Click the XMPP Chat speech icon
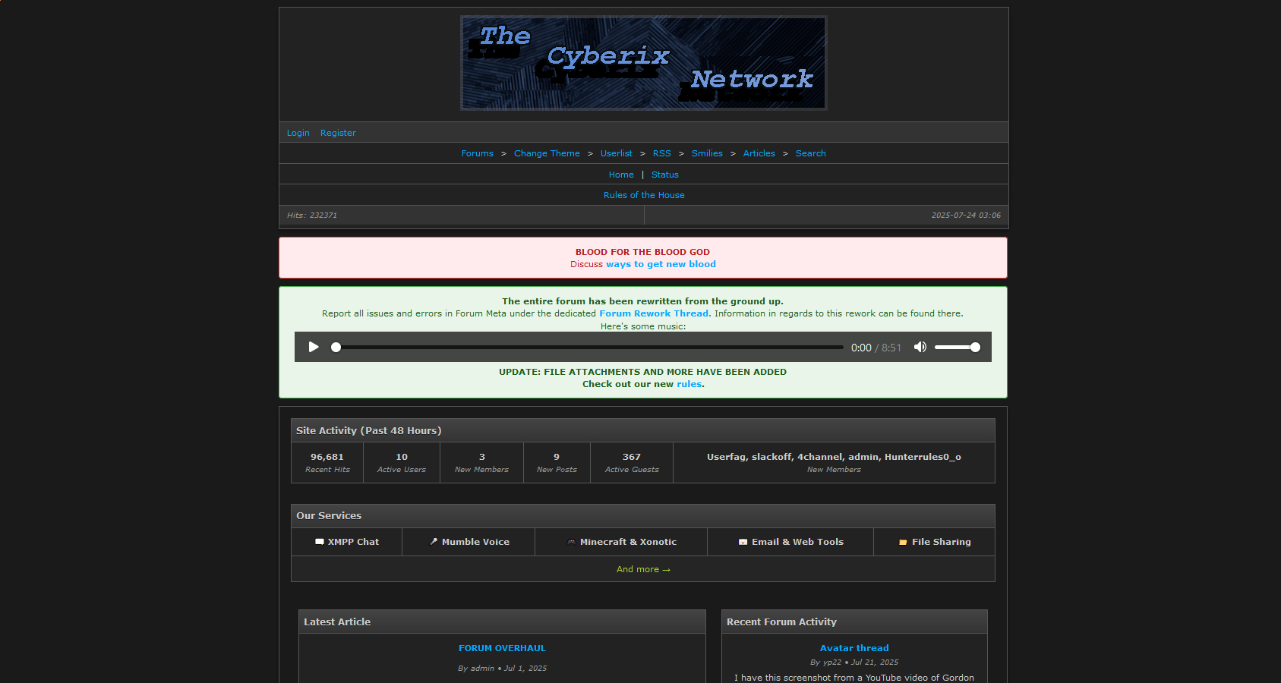 coord(320,542)
